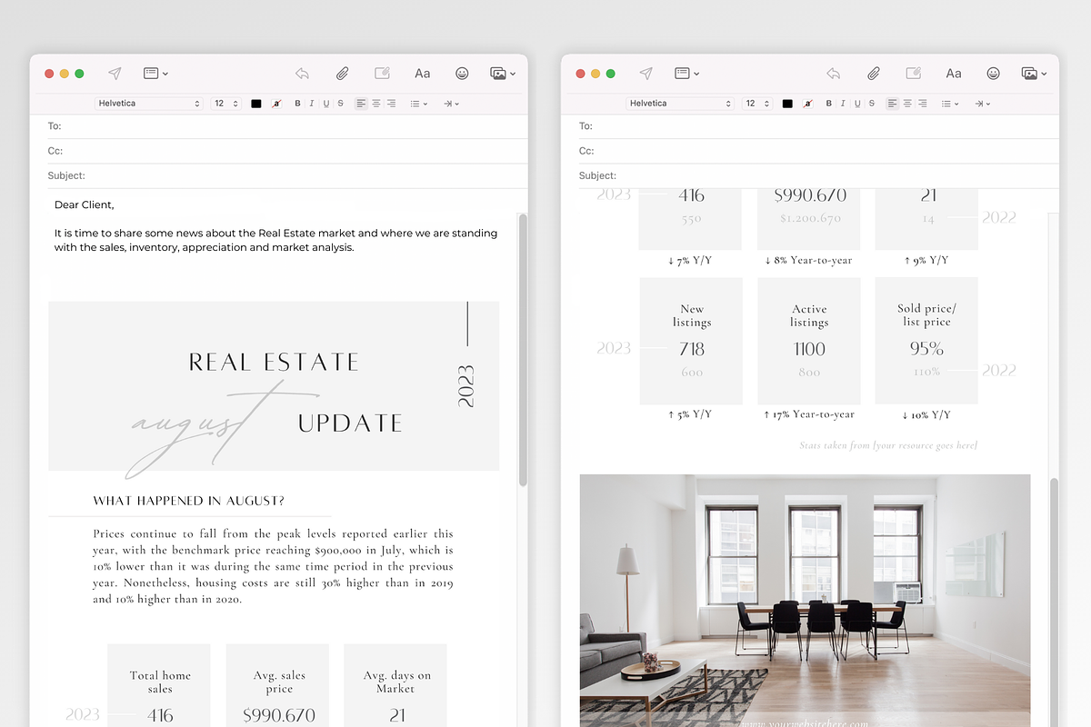
Task: Open emoji picker in right window
Action: (993, 74)
